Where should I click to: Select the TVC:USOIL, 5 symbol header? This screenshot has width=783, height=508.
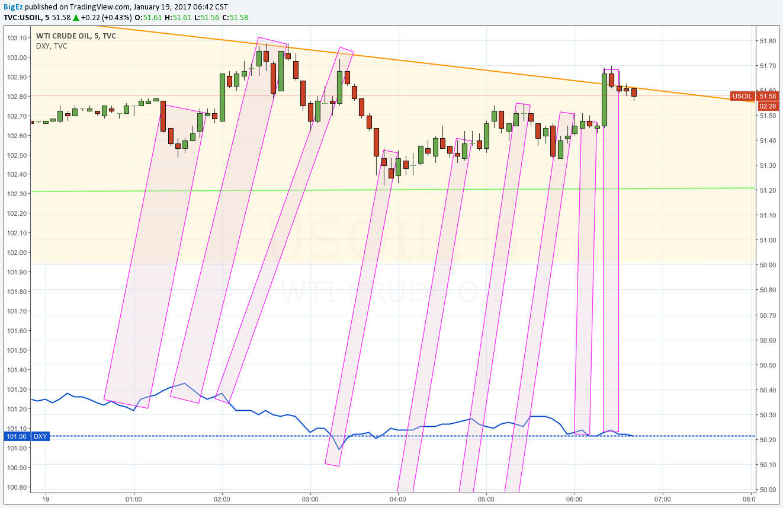tap(27, 17)
